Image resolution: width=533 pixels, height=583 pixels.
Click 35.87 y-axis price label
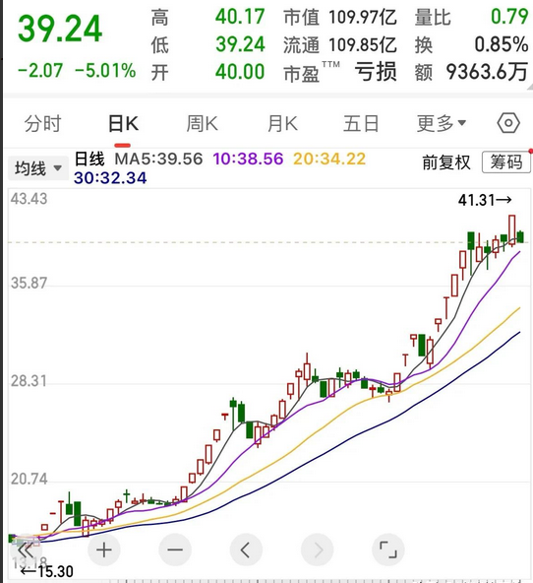coord(29,284)
